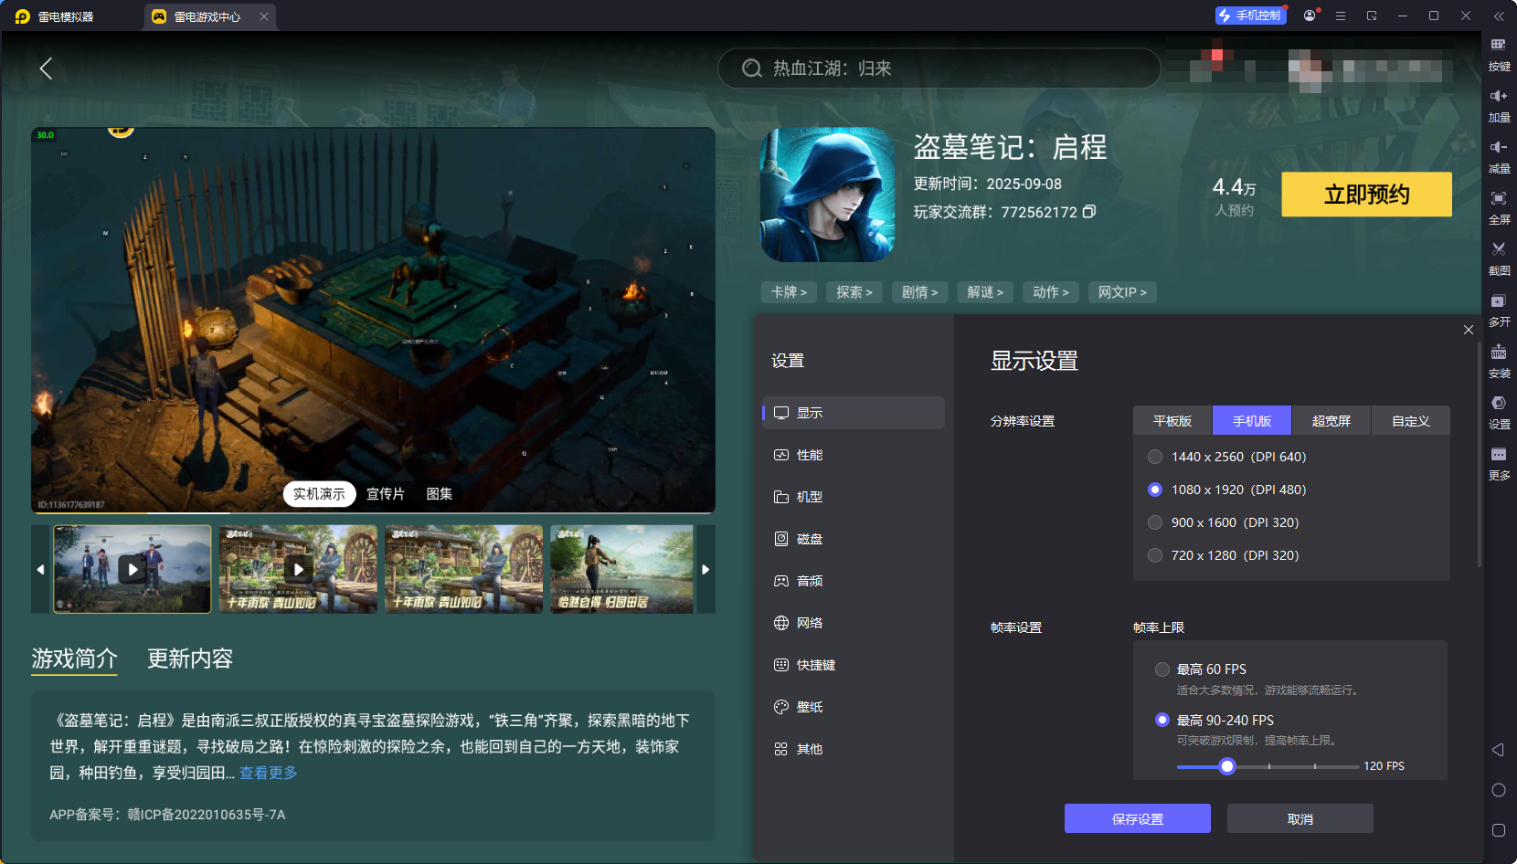Click the 立即预约 pre-register button
This screenshot has width=1517, height=864.
tap(1366, 195)
